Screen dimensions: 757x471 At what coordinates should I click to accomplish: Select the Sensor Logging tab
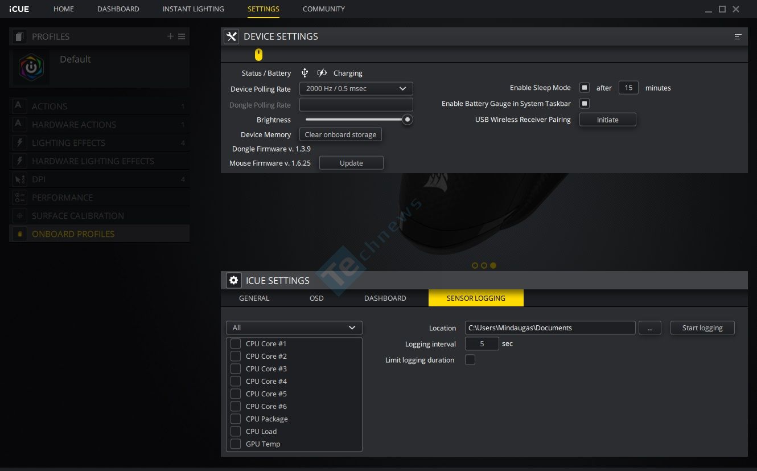click(476, 298)
